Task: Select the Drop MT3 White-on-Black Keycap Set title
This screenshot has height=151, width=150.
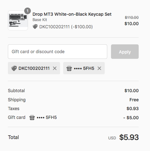Action: coord(72,14)
